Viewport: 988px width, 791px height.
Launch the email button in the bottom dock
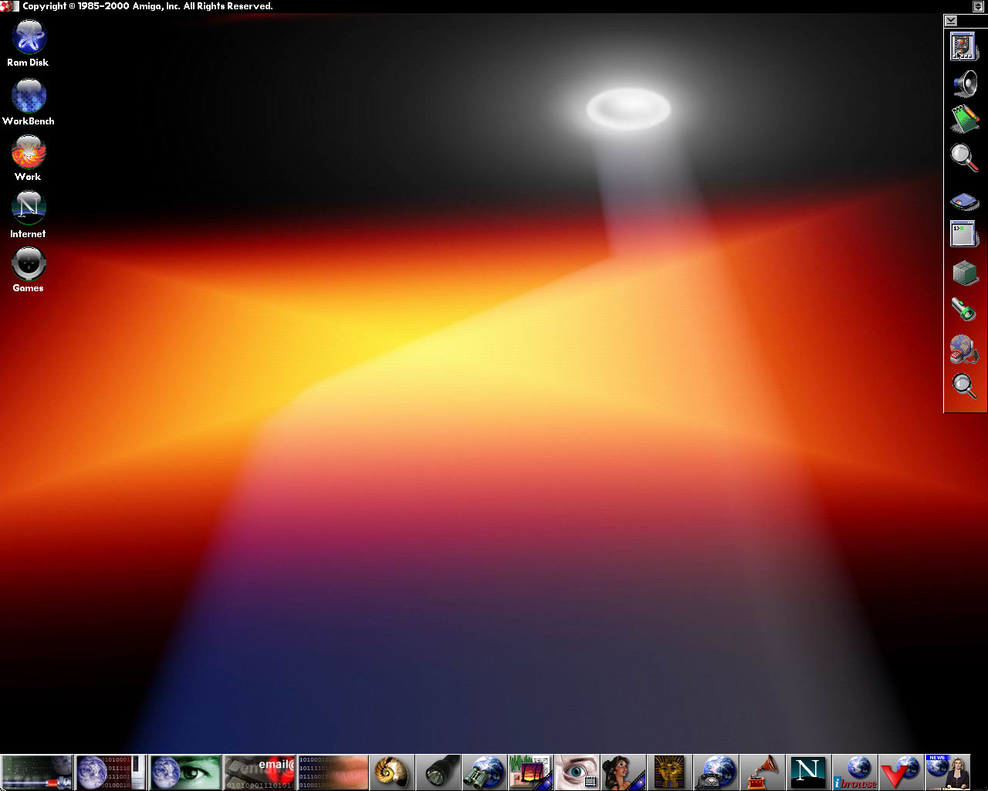click(259, 772)
